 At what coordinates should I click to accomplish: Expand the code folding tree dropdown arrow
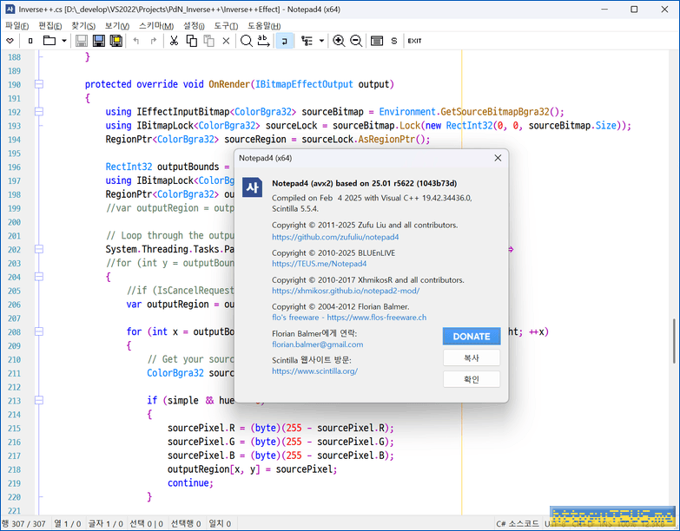pyautogui.click(x=321, y=41)
